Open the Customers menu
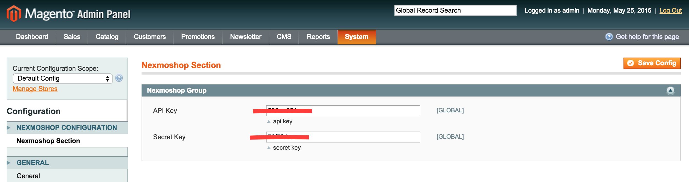Screen dimensions: 689x182 [x=150, y=37]
